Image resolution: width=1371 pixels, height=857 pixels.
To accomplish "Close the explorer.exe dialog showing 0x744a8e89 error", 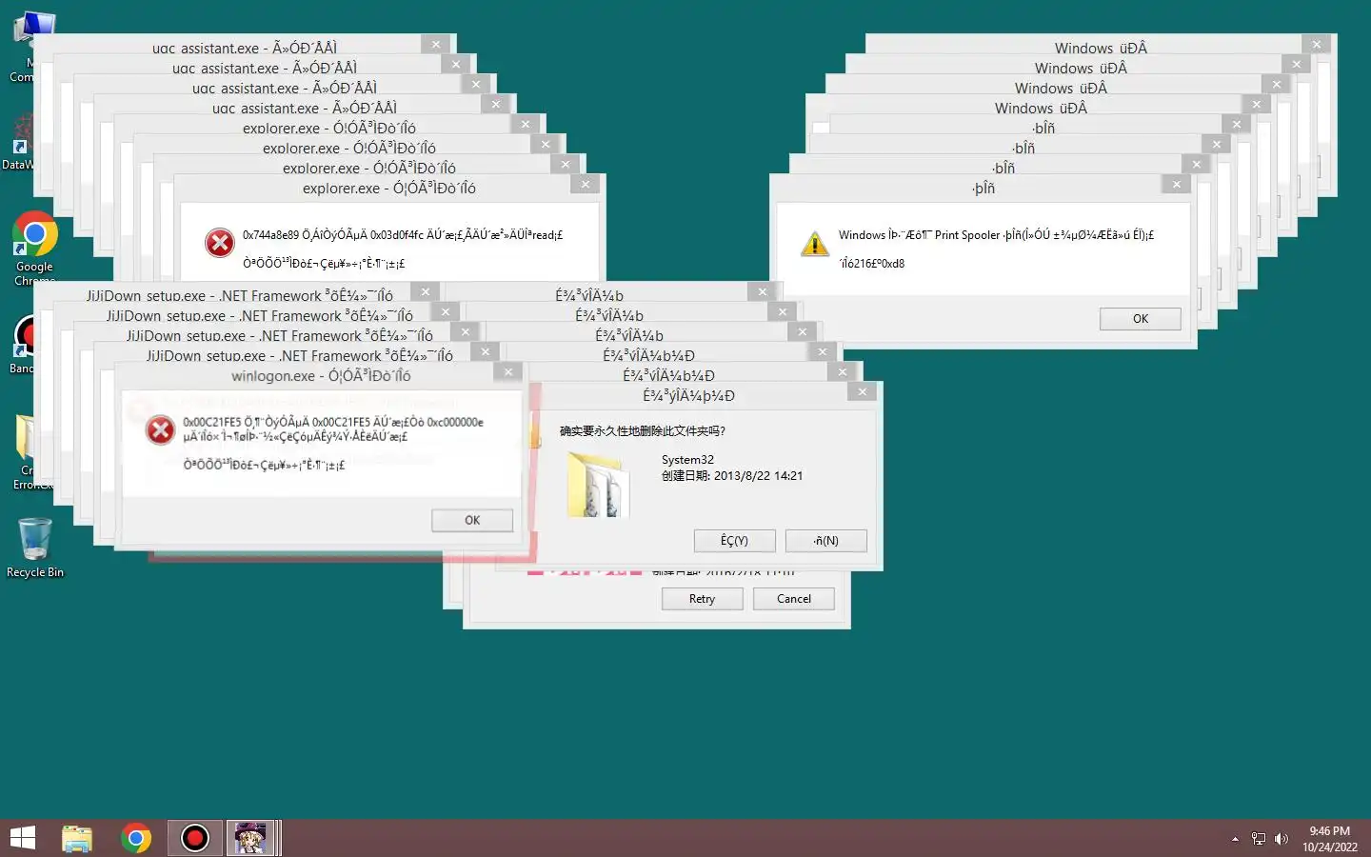I will point(586,185).
